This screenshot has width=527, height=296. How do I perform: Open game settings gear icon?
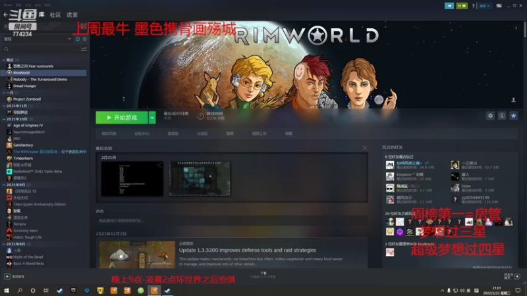coord(490,116)
